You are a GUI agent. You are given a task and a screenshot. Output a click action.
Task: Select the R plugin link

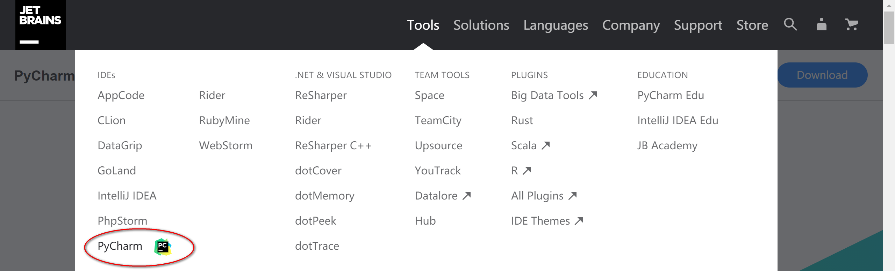point(521,171)
